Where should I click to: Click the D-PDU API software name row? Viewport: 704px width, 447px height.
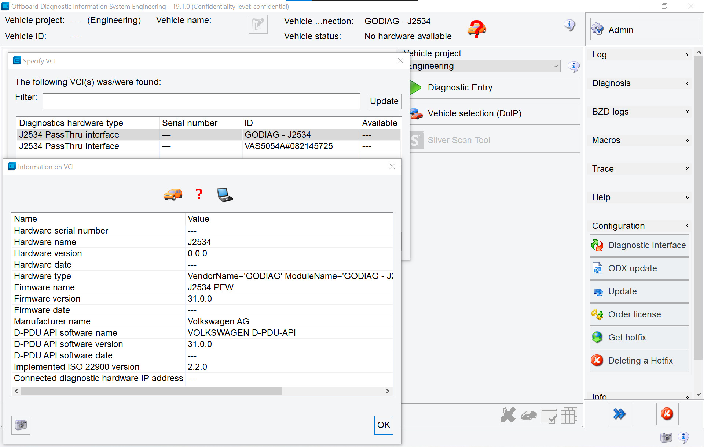202,333
